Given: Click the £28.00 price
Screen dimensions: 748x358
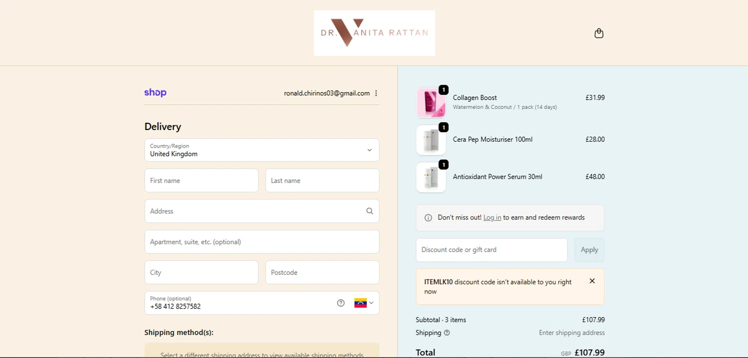Looking at the screenshot, I should [x=595, y=140].
